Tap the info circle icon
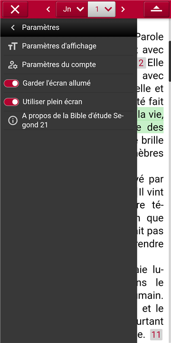The image size is (171, 343). pos(13,121)
